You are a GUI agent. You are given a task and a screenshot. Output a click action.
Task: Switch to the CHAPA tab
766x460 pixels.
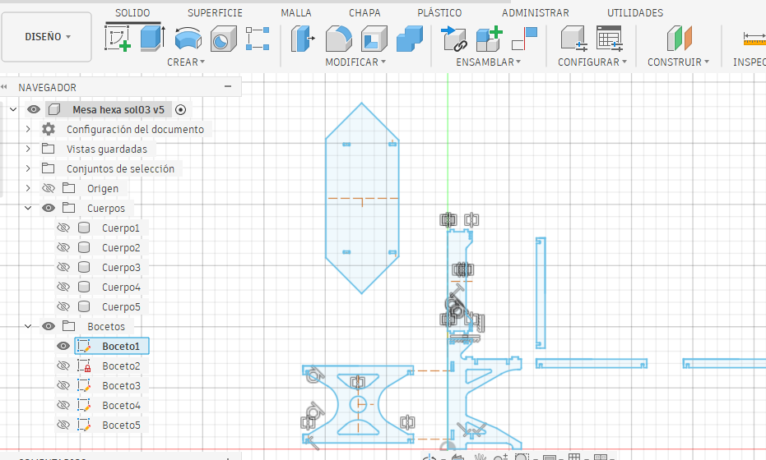(364, 12)
